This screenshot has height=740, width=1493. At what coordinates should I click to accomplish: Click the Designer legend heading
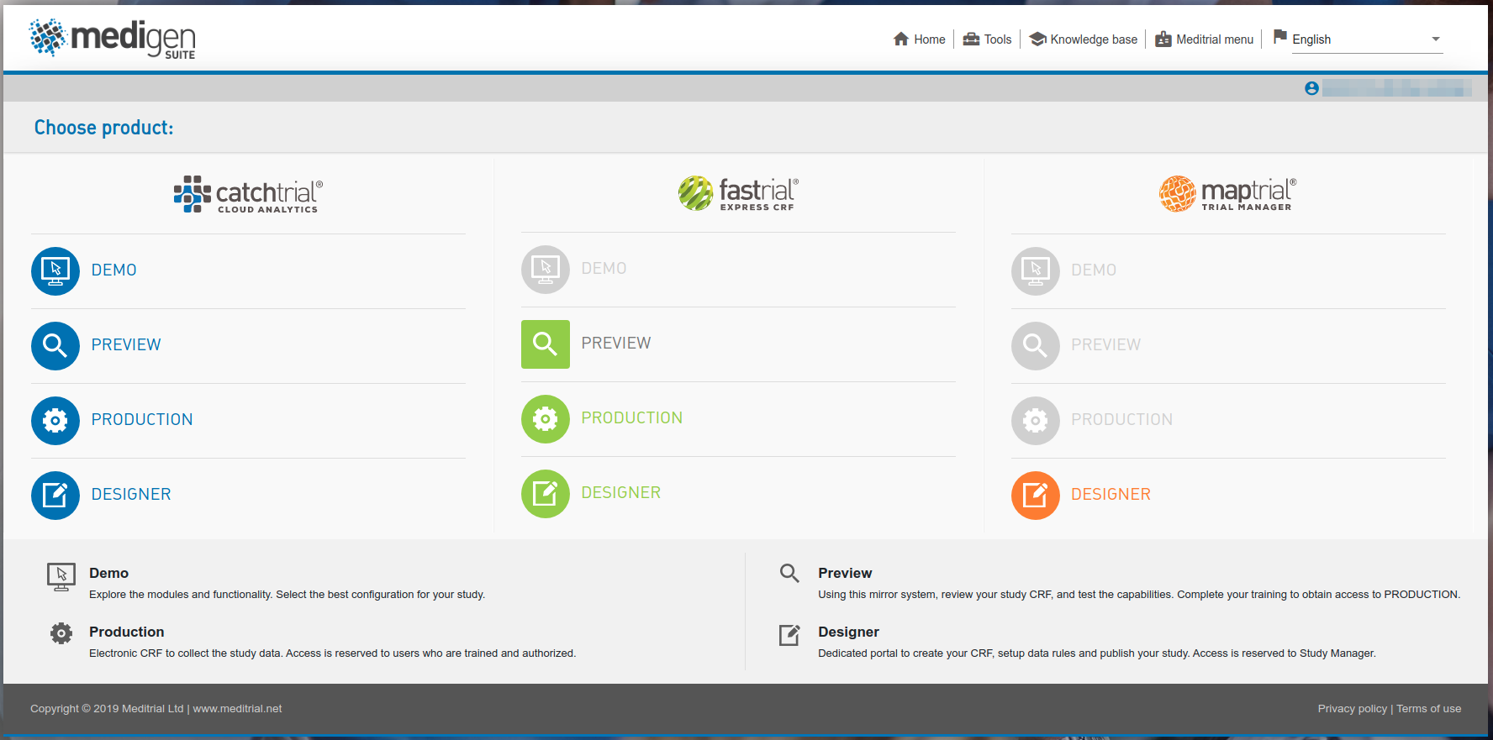(849, 632)
